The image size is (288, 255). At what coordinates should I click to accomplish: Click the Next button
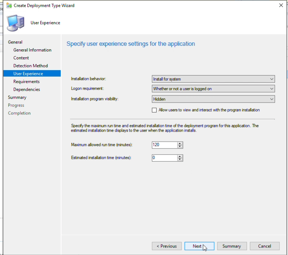199,246
